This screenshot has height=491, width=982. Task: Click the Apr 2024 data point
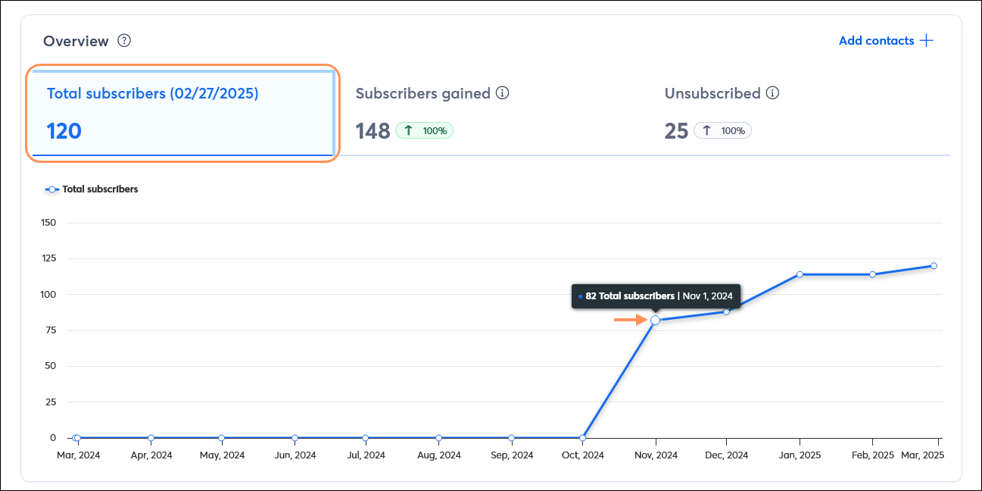pos(151,438)
